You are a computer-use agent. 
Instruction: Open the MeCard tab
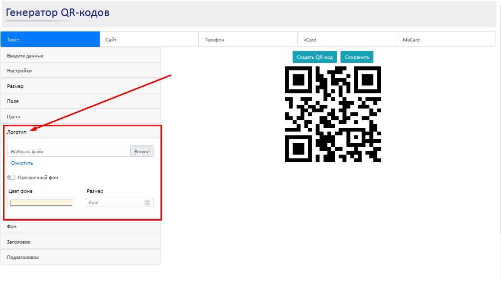pyautogui.click(x=446, y=39)
